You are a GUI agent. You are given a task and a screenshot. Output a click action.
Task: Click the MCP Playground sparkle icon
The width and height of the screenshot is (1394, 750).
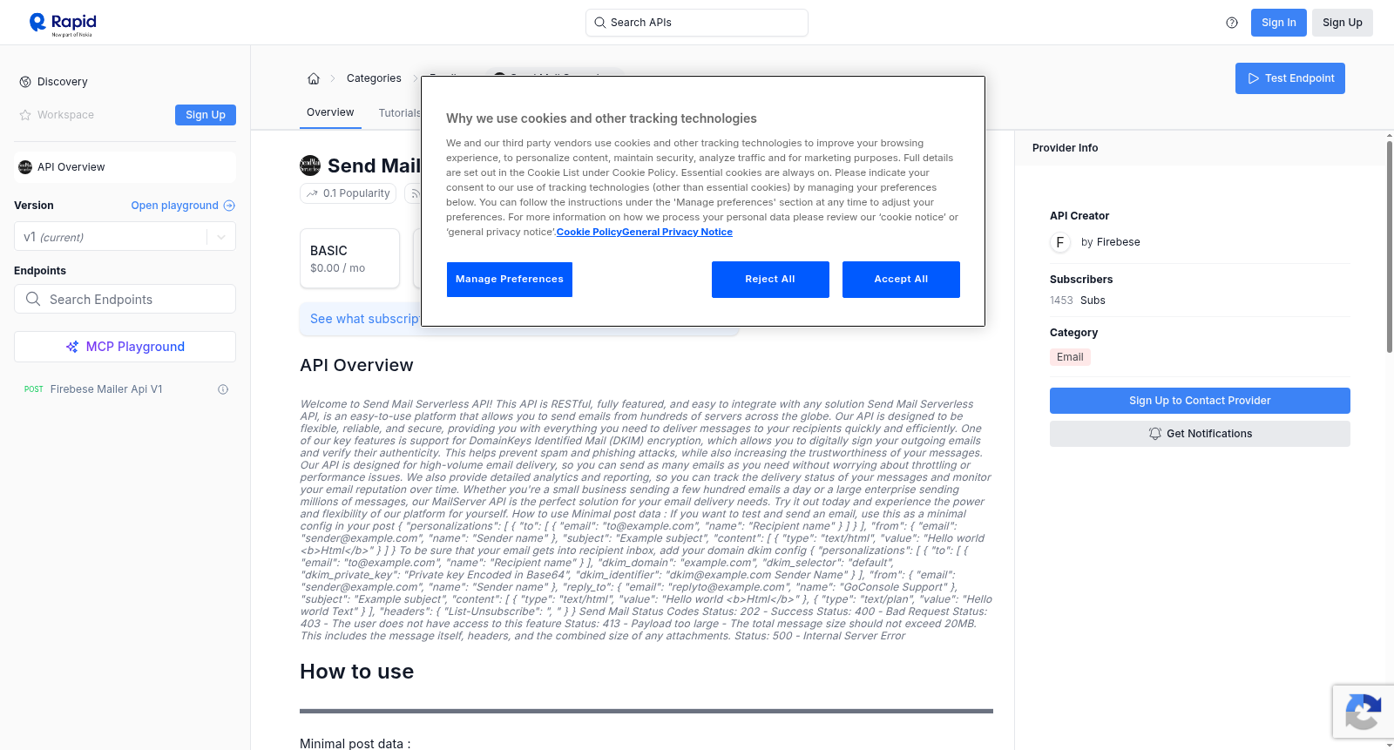click(x=72, y=347)
